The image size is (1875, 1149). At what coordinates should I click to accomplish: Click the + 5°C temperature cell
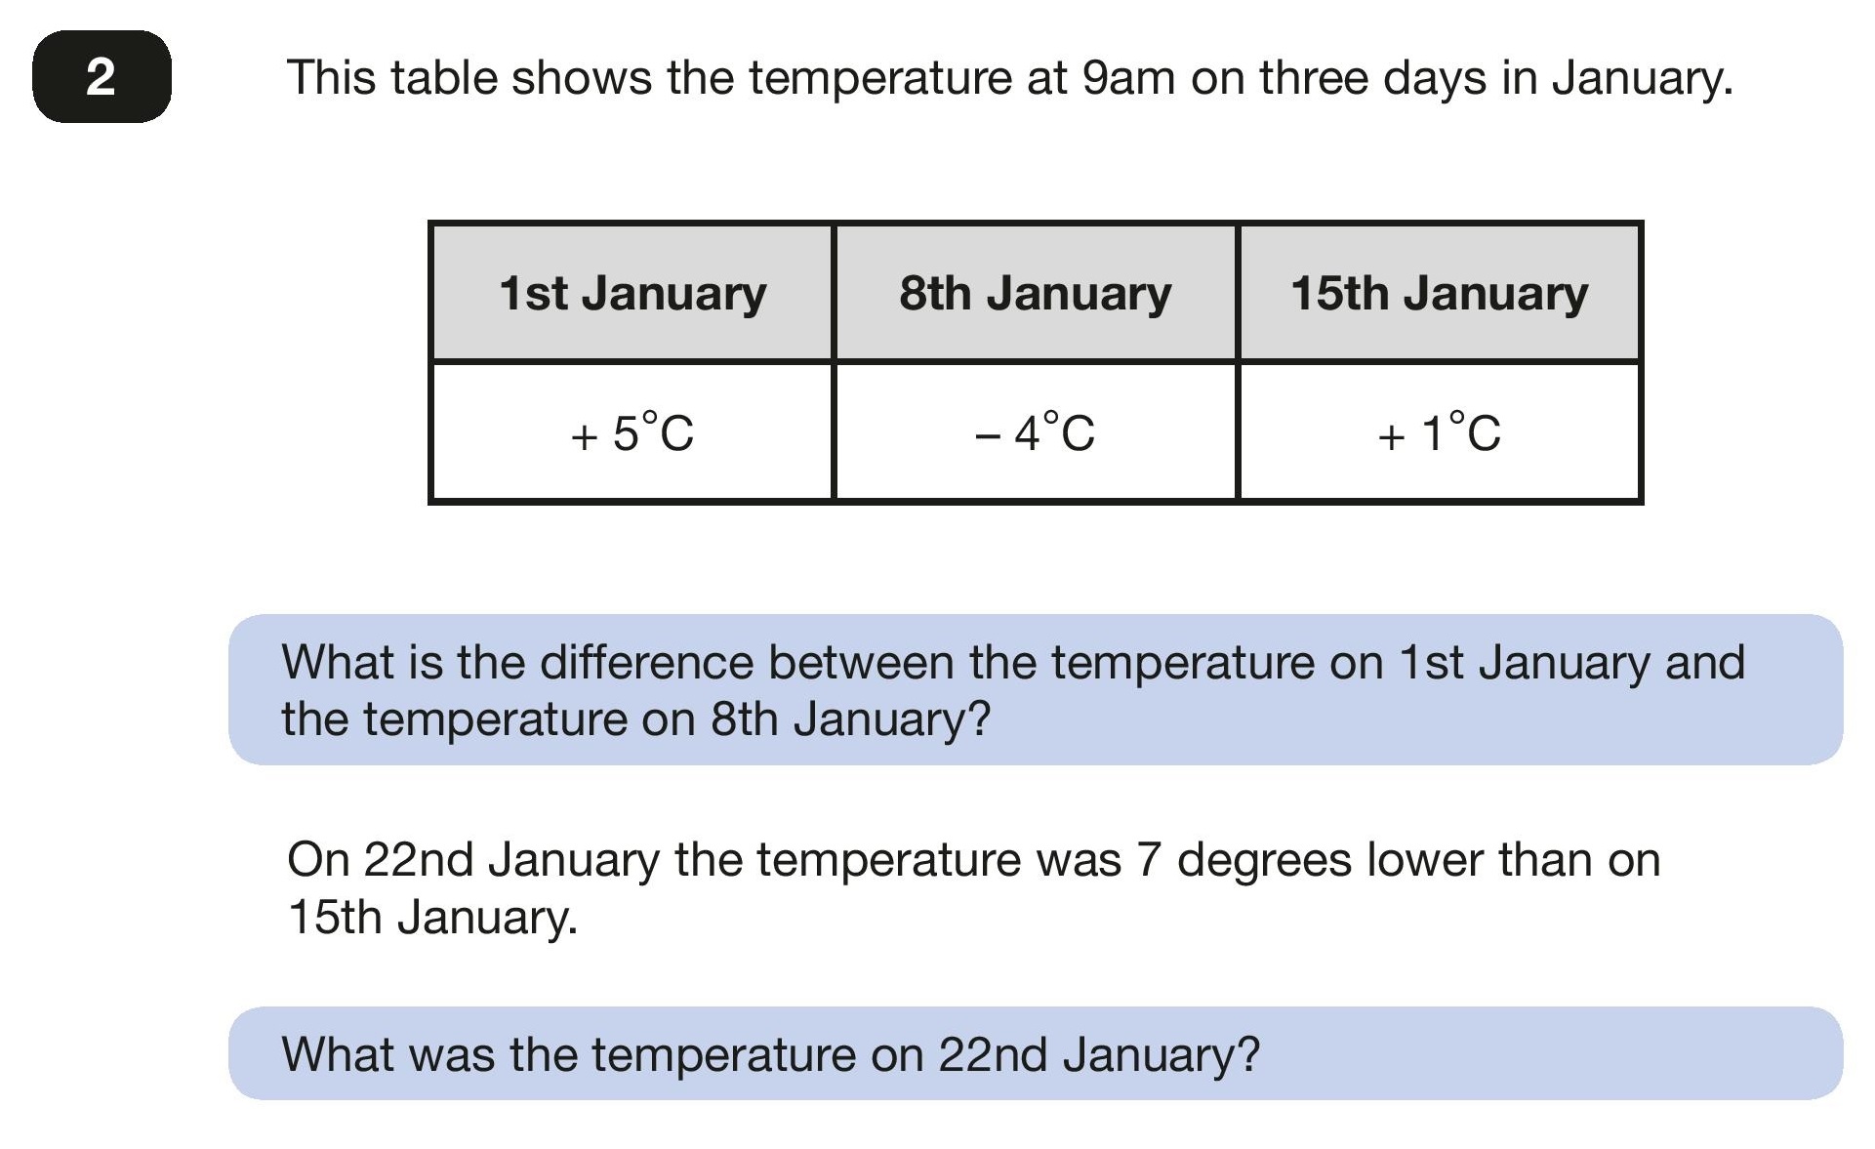click(x=632, y=432)
